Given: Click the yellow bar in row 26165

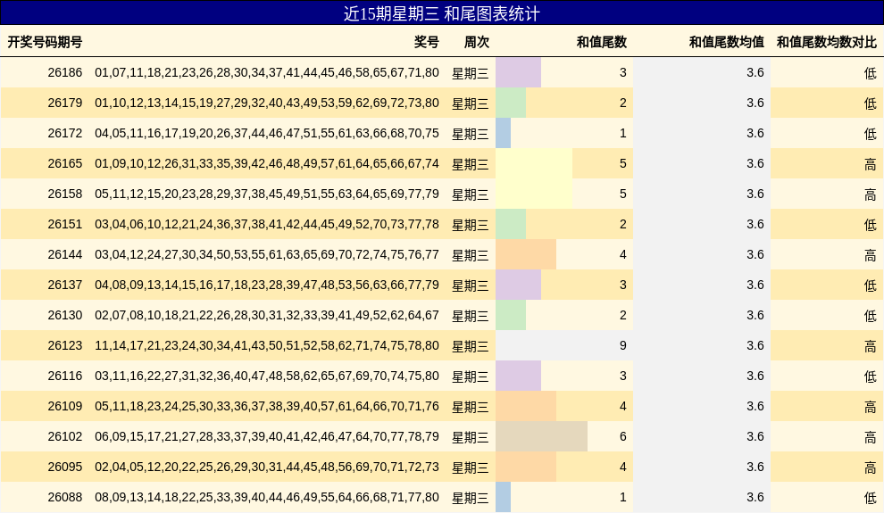Looking at the screenshot, I should tap(534, 164).
